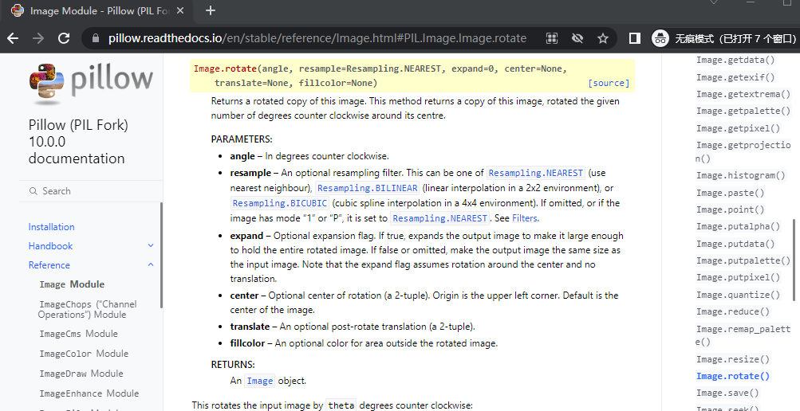Select ImageEnhance Module in the sidebar
Image resolution: width=800 pixels, height=411 pixels.
click(89, 393)
